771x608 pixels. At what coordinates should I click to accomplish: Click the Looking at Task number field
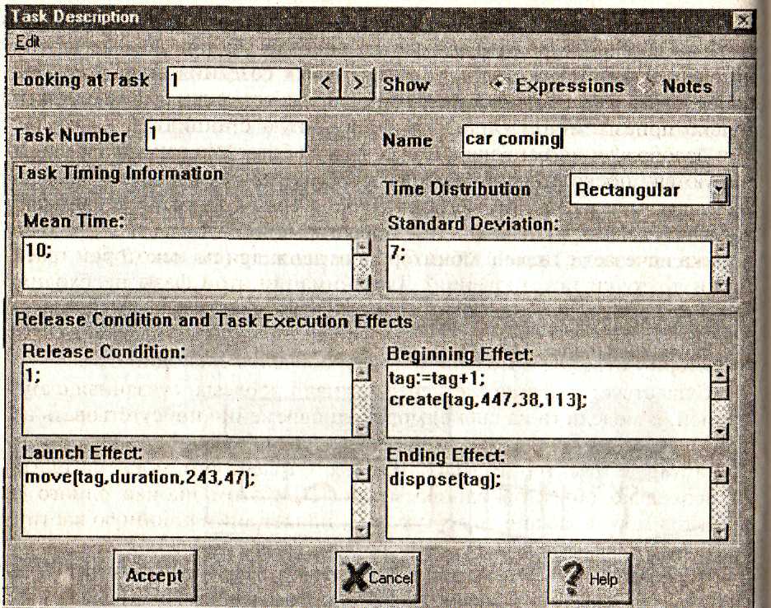pos(234,82)
